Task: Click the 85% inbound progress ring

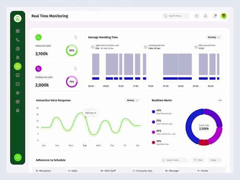Action: [x=72, y=50]
